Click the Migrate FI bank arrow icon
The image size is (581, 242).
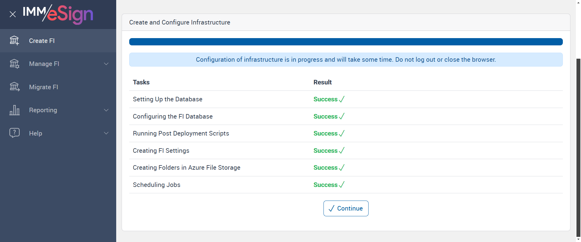coord(14,87)
